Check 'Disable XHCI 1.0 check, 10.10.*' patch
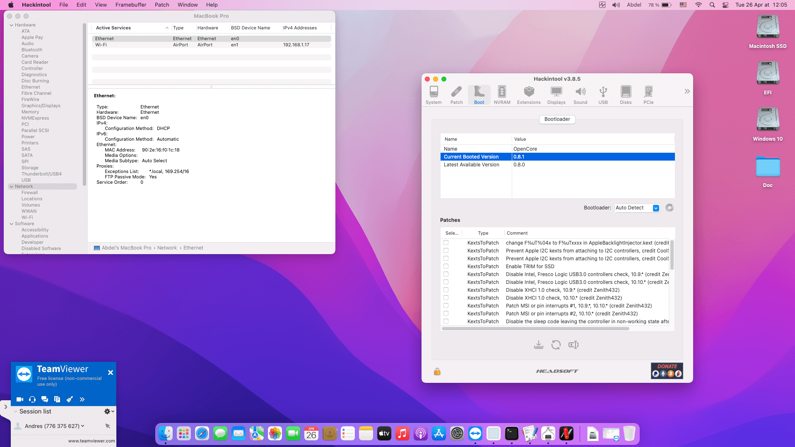 click(x=446, y=298)
